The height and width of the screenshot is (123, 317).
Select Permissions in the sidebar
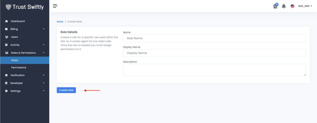click(x=18, y=68)
